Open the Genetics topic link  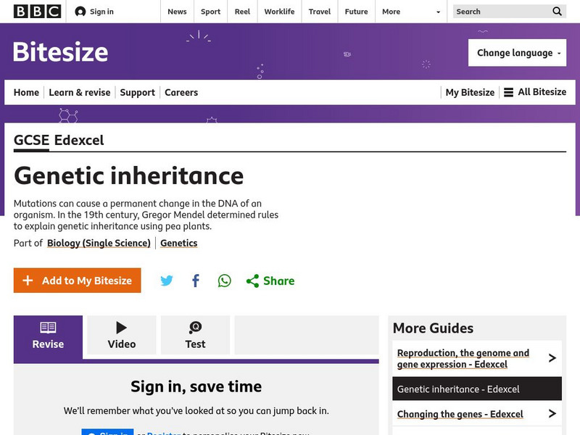(178, 243)
